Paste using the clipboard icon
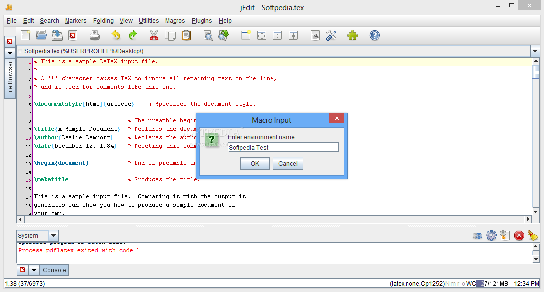 tap(186, 35)
